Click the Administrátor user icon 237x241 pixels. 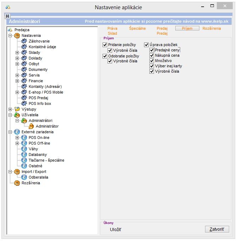coord(31,126)
